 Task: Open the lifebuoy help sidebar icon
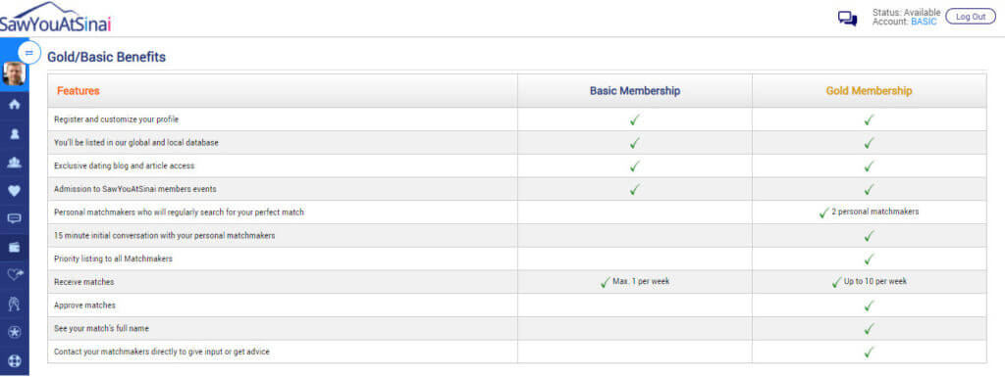[x=14, y=361]
